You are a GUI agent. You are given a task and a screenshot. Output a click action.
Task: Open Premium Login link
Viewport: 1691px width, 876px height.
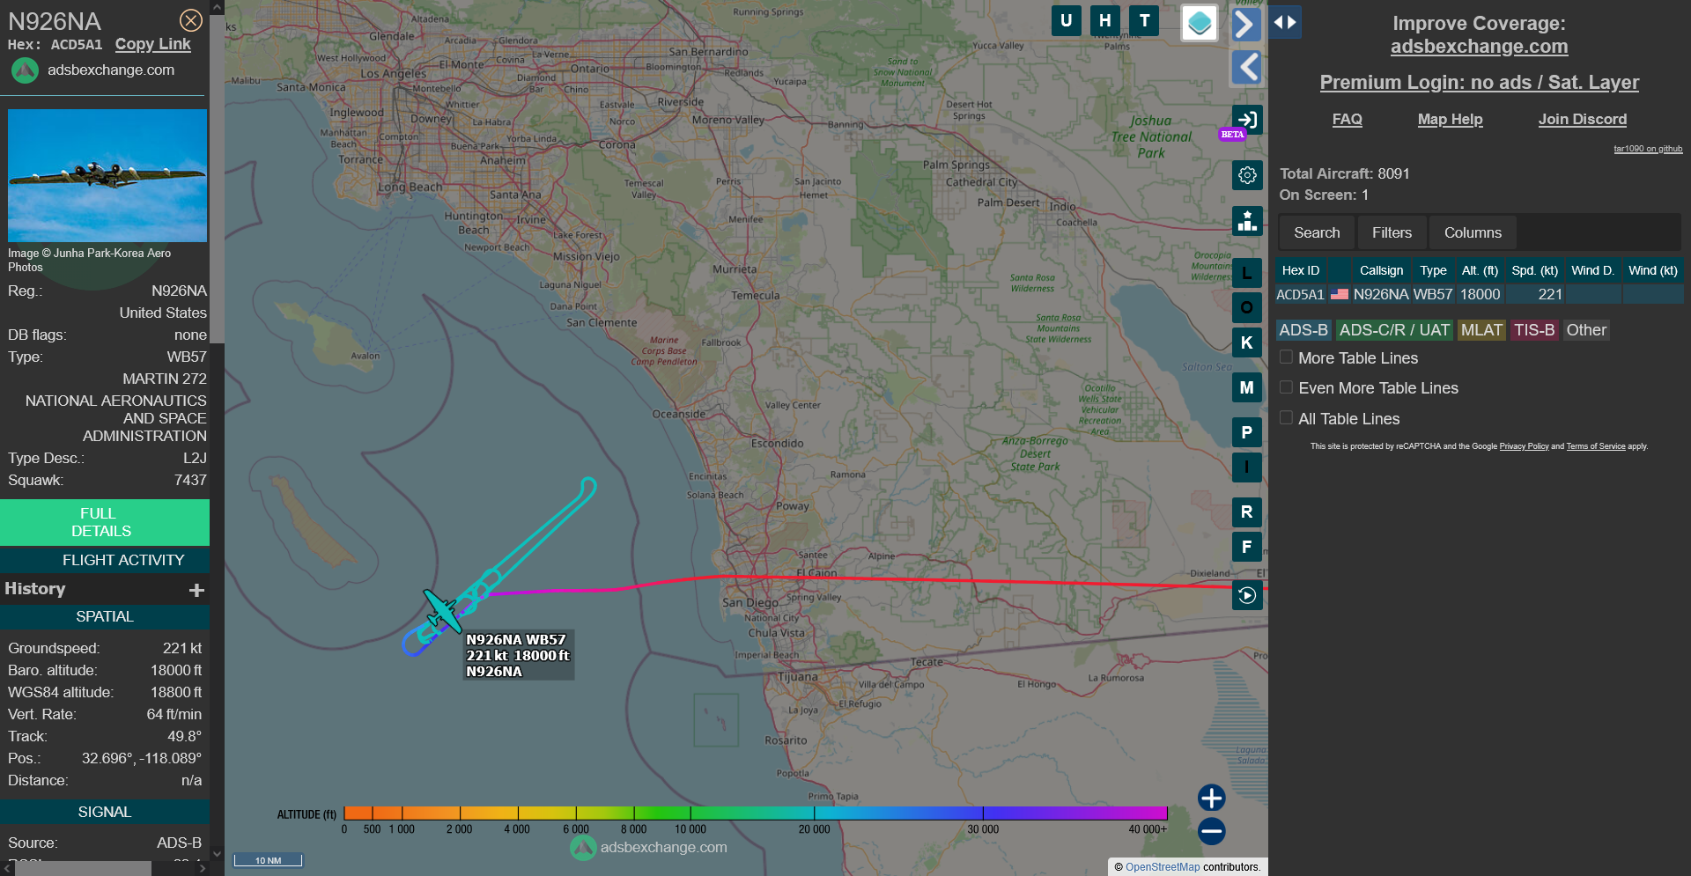[1479, 83]
